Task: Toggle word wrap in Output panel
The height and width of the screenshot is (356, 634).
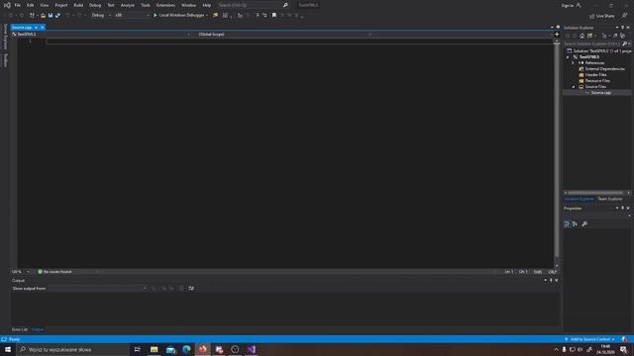Action: pos(191,289)
